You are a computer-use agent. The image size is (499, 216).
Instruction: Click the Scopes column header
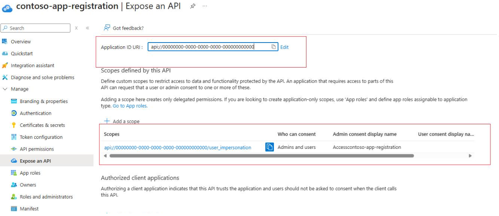tap(112, 134)
